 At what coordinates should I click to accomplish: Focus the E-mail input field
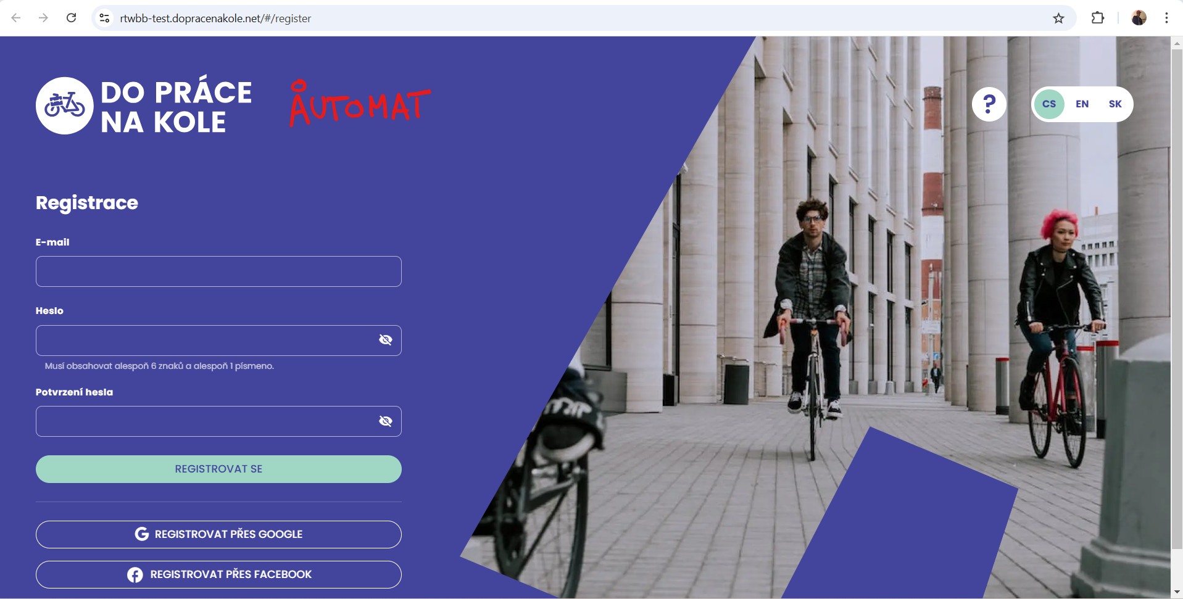[218, 271]
